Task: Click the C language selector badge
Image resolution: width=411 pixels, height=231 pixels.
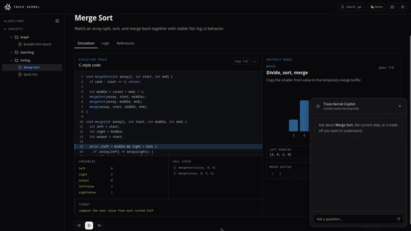Action: tap(255, 61)
